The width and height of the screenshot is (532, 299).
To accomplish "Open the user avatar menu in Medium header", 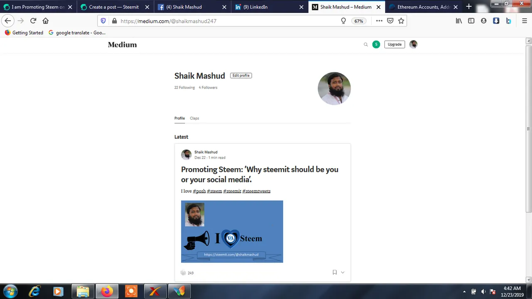I will click(x=413, y=44).
